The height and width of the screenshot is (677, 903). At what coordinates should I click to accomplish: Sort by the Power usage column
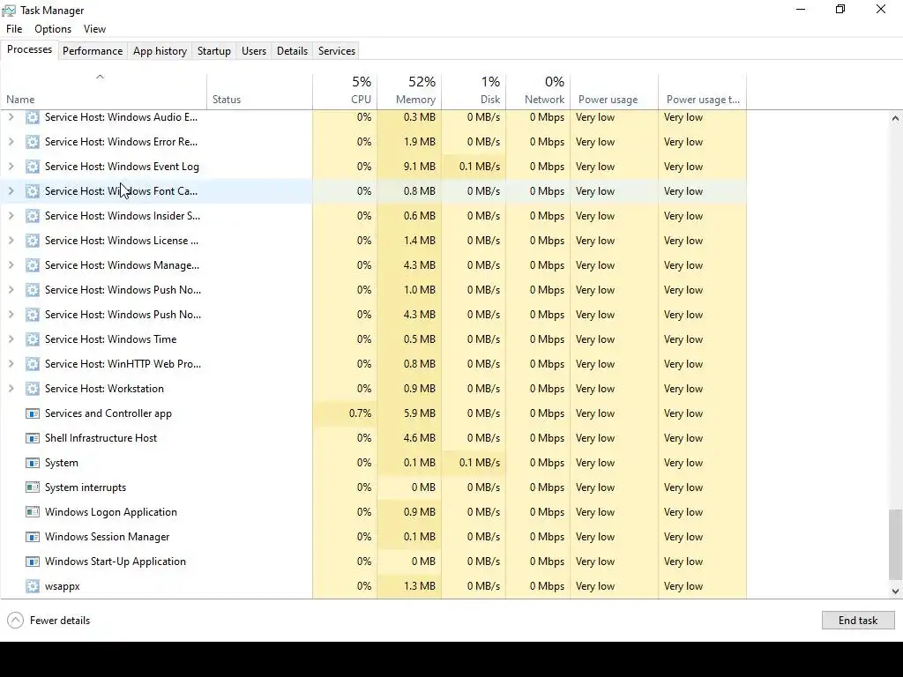615,92
